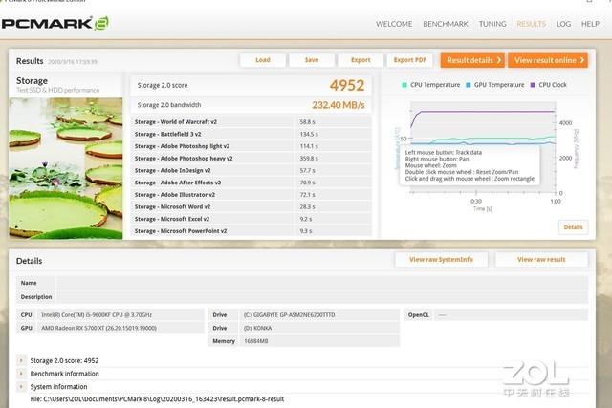Toggle the CPU Temperature legend swatch
612x408 pixels.
tap(405, 84)
